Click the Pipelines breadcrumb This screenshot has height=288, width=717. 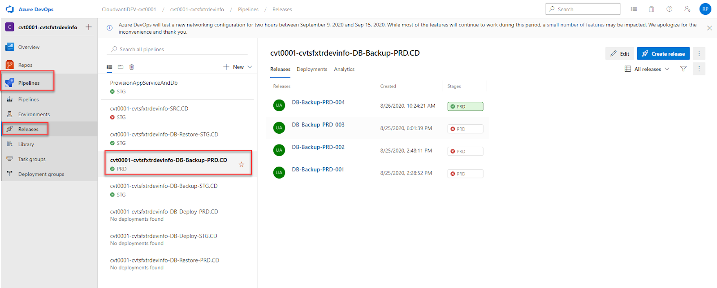248,9
